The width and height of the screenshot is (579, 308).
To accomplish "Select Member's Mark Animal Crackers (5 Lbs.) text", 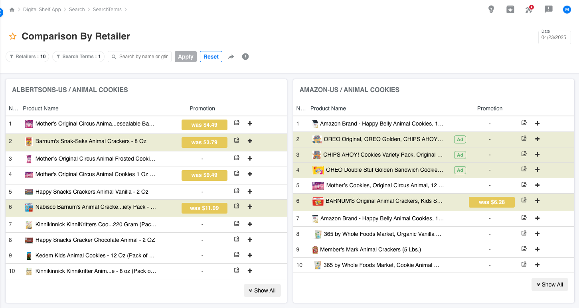I will tap(370, 249).
